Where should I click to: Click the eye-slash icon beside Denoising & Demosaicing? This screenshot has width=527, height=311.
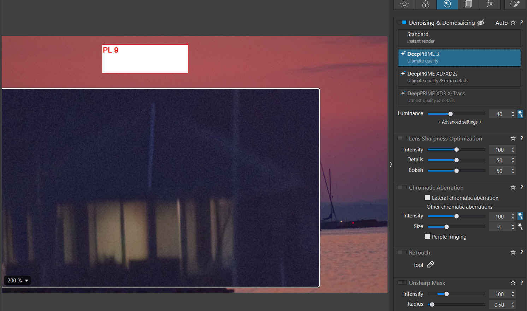click(x=481, y=23)
